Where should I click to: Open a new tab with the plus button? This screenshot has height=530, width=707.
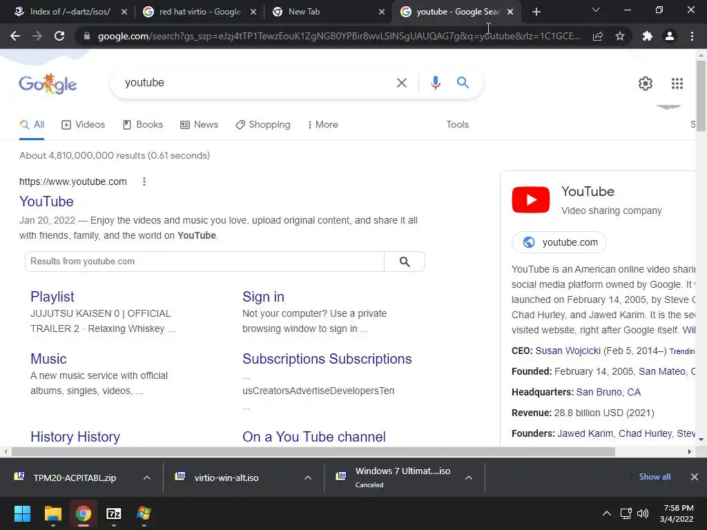(x=536, y=12)
